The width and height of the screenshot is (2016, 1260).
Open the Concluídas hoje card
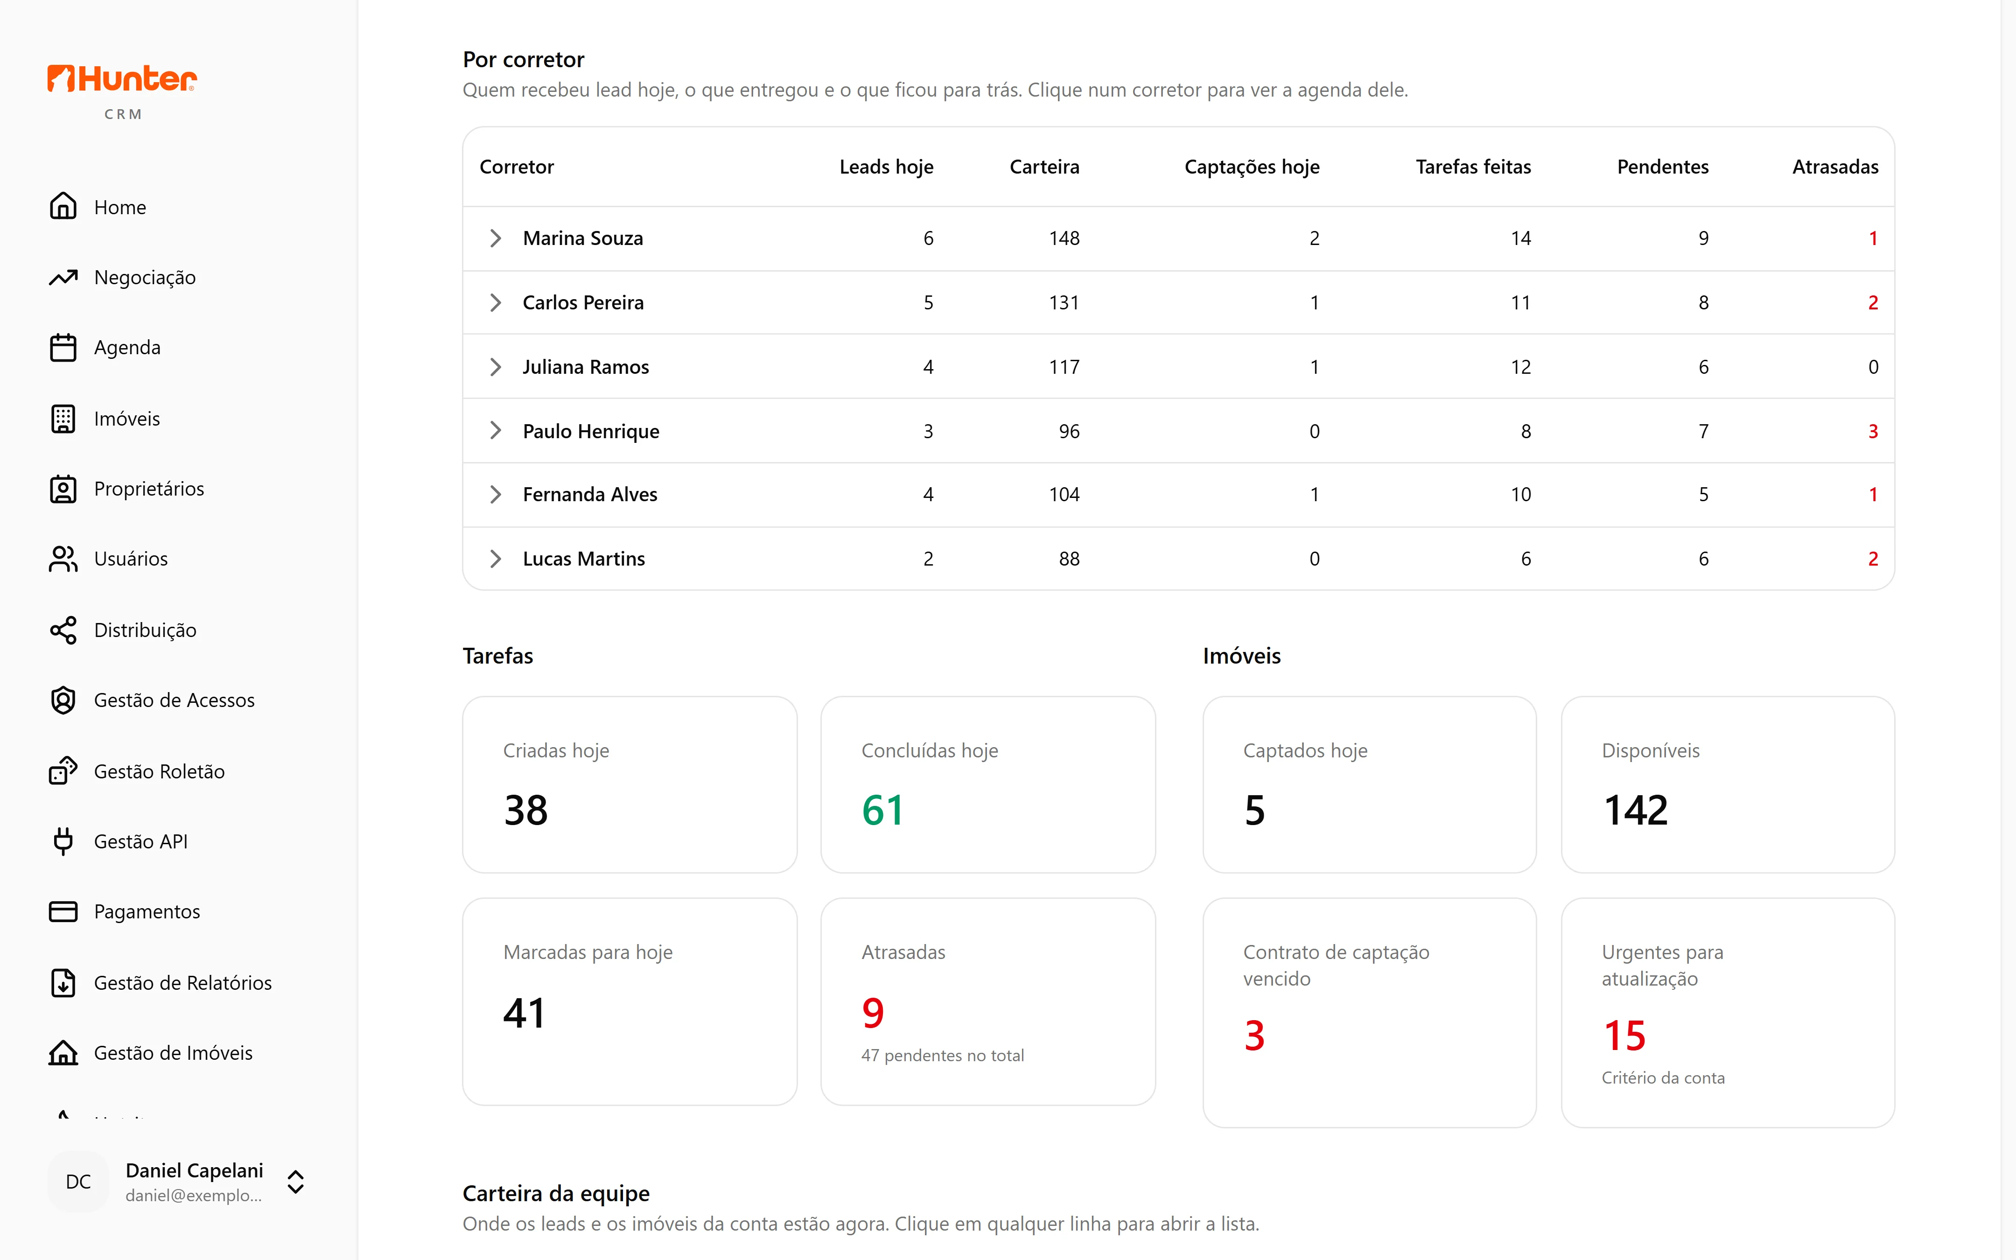988,785
